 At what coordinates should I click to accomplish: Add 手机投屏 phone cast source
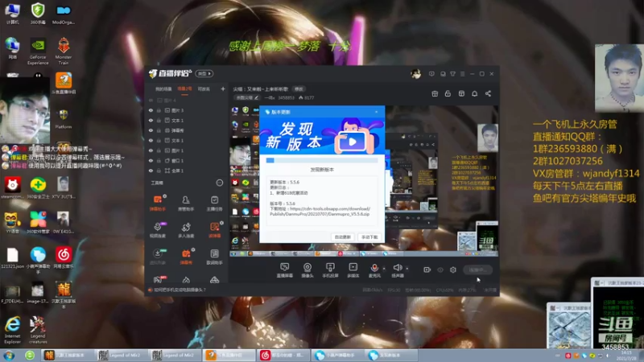point(330,270)
